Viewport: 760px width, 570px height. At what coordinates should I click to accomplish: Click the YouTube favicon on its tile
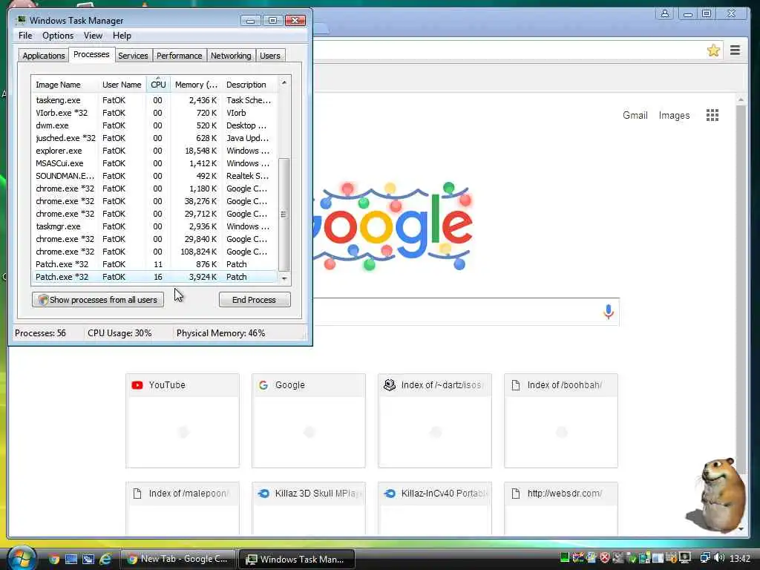click(137, 385)
